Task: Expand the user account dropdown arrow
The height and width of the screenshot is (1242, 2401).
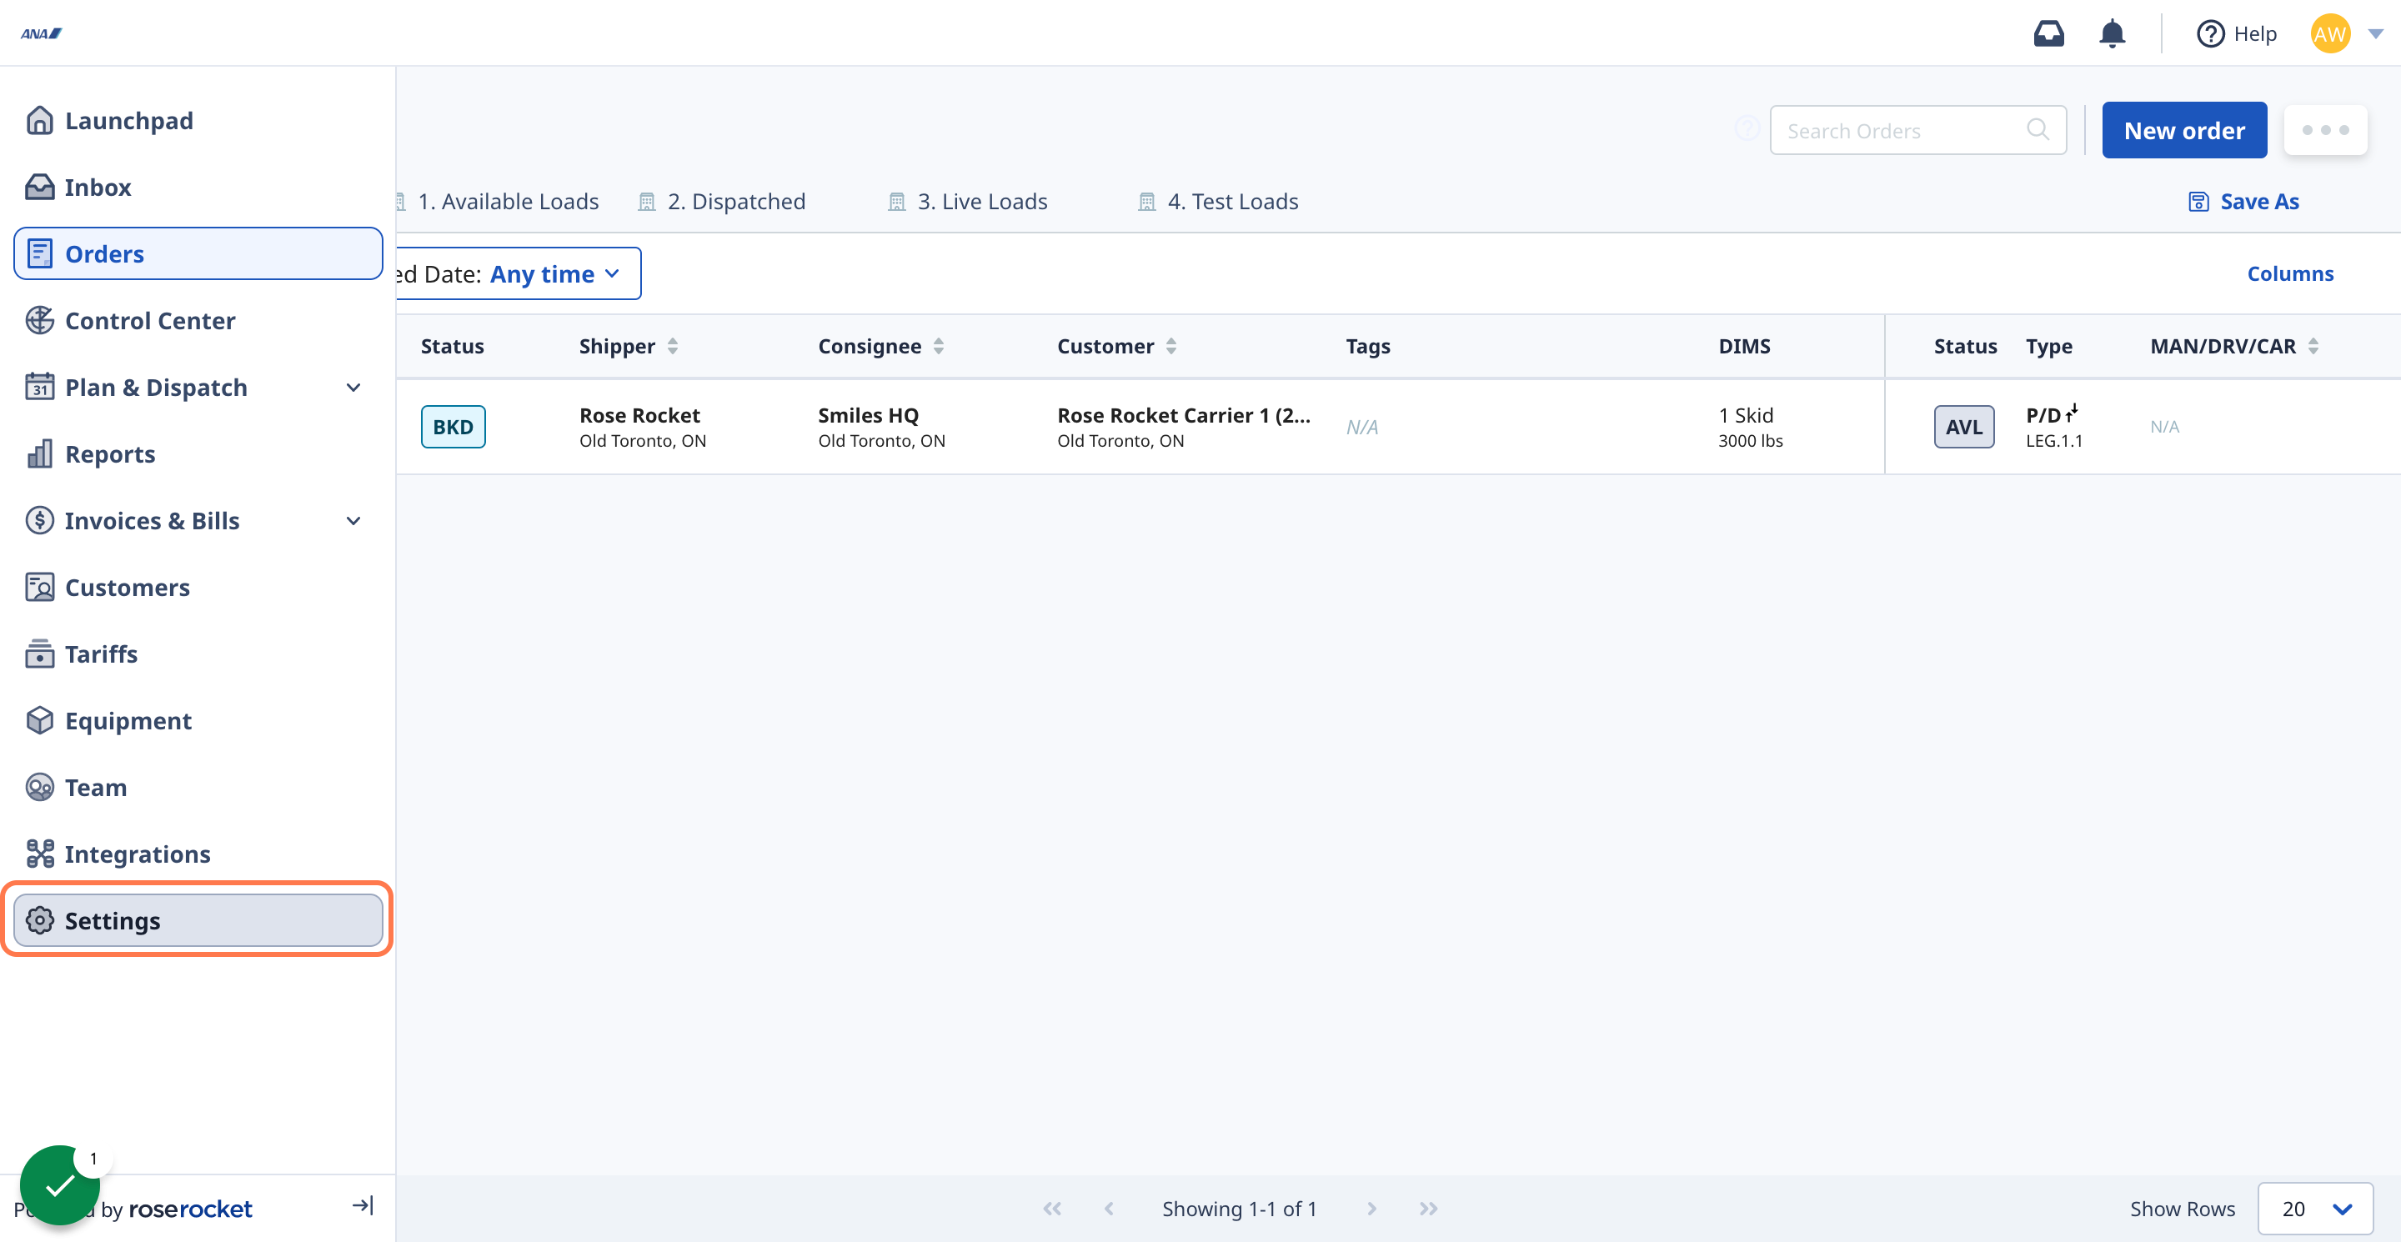Action: 2375,33
